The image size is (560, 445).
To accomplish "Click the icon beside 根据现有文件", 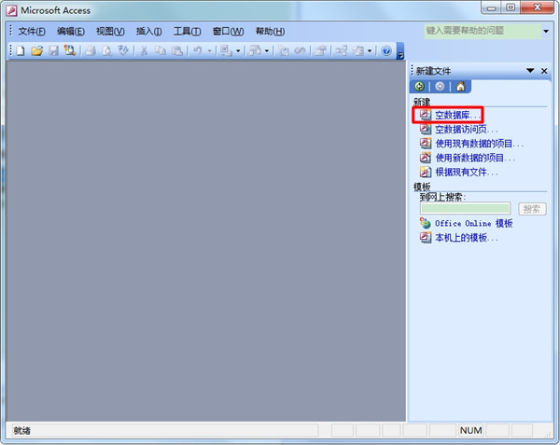I will tap(425, 172).
